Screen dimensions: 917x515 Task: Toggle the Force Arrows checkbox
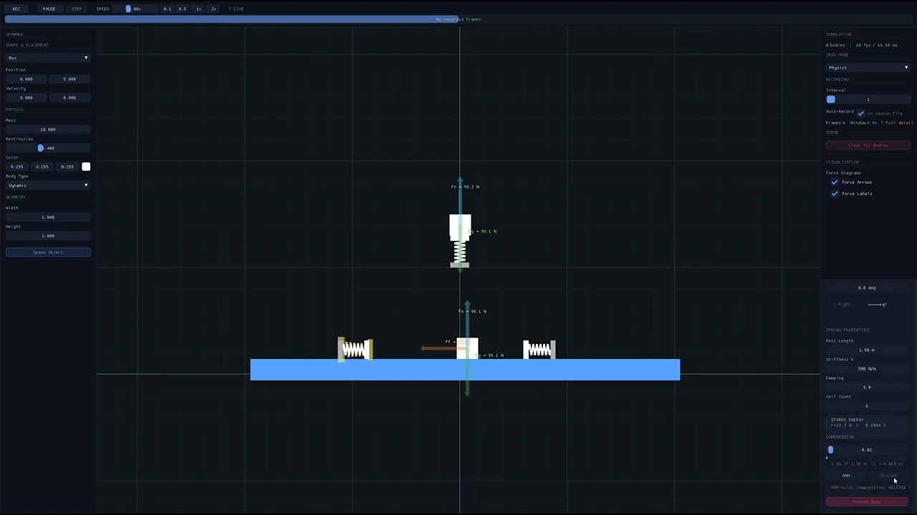tap(835, 182)
